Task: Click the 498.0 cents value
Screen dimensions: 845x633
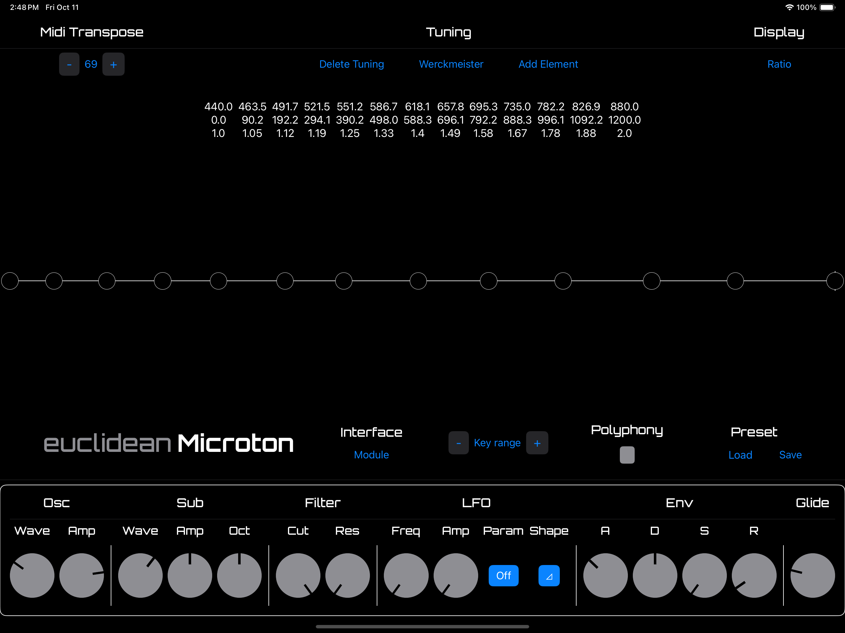Action: (384, 120)
